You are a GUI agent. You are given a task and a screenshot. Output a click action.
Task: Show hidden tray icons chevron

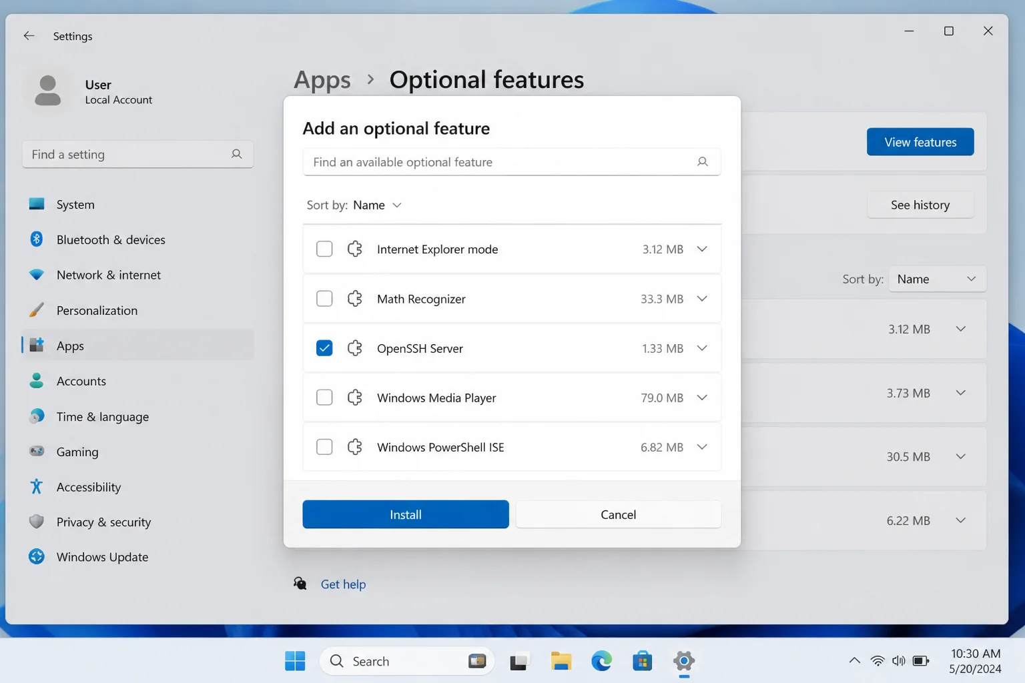click(x=854, y=661)
